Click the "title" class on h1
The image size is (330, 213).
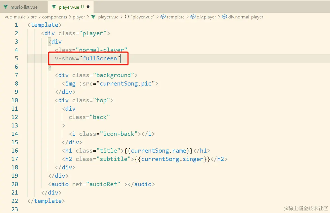(x=108, y=151)
